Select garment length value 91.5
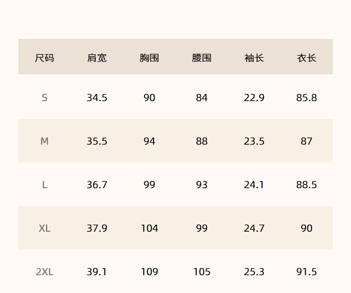The width and height of the screenshot is (351, 293). click(307, 272)
